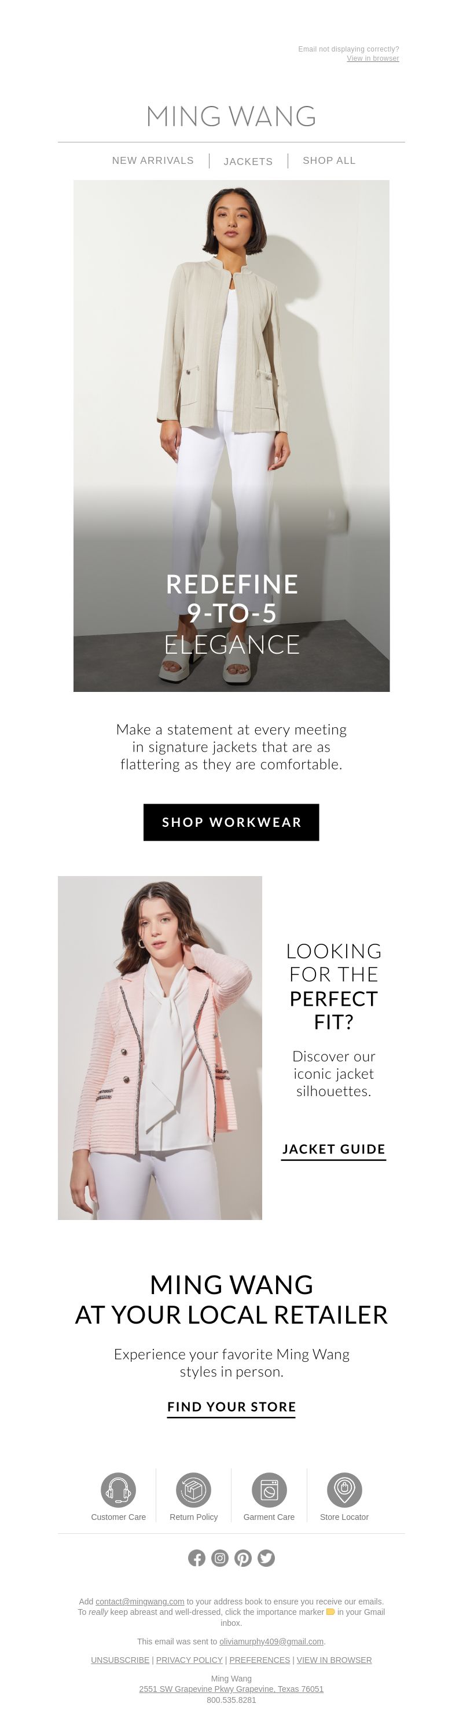Viewport: 463px width, 1722px height.
Task: Open the Jacket Guide link
Action: coord(333,1149)
